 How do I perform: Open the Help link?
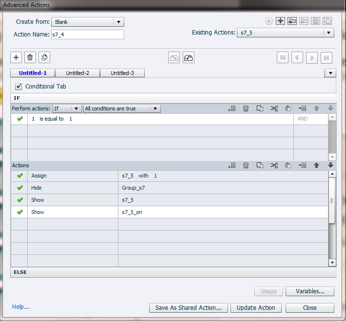tap(21, 307)
